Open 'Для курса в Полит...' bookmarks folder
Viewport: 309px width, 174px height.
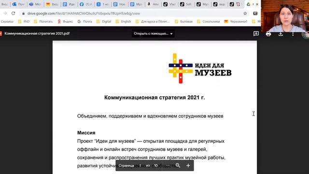click(x=153, y=21)
